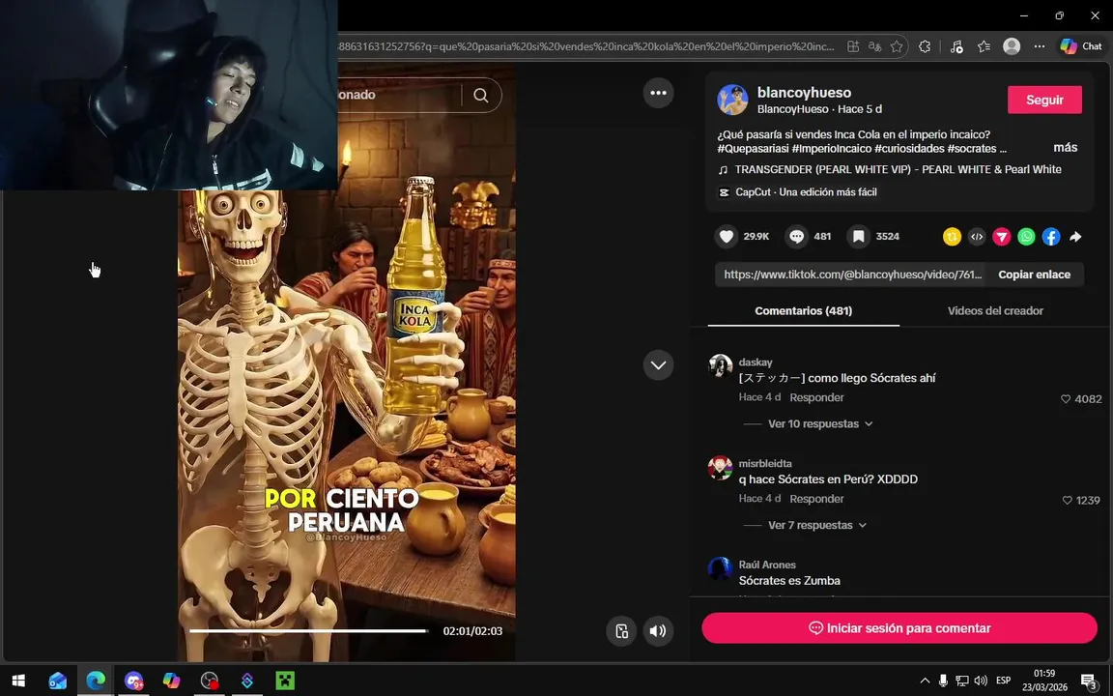Like misrbleidta's comment with 1239 likes
The width and height of the screenshot is (1113, 696).
[1067, 501]
